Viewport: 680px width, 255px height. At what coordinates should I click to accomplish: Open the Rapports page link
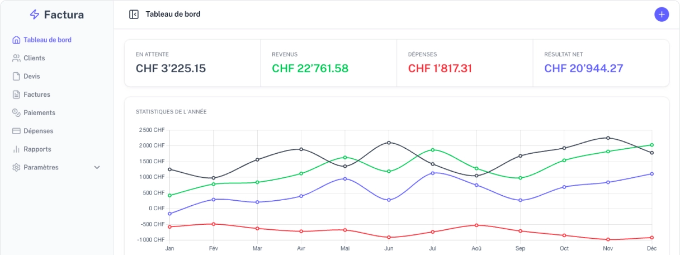tap(37, 149)
